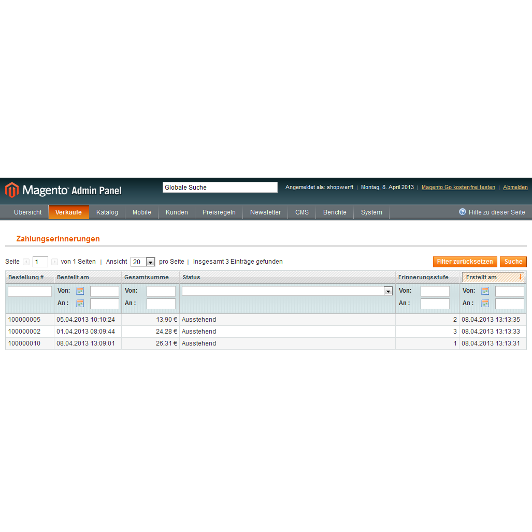The width and height of the screenshot is (532, 532).
Task: Select order 100000002 row
Action: 266,332
